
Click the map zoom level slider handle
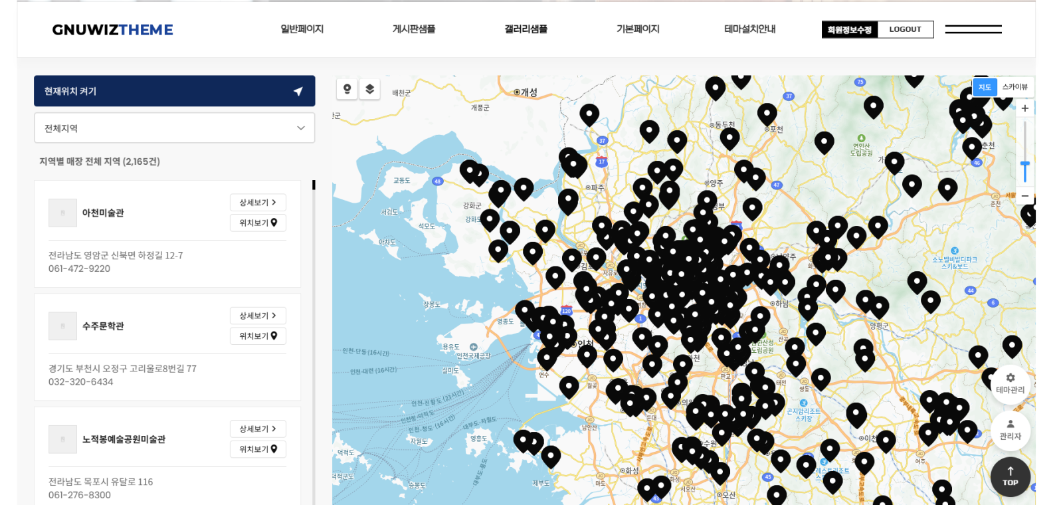click(1024, 171)
